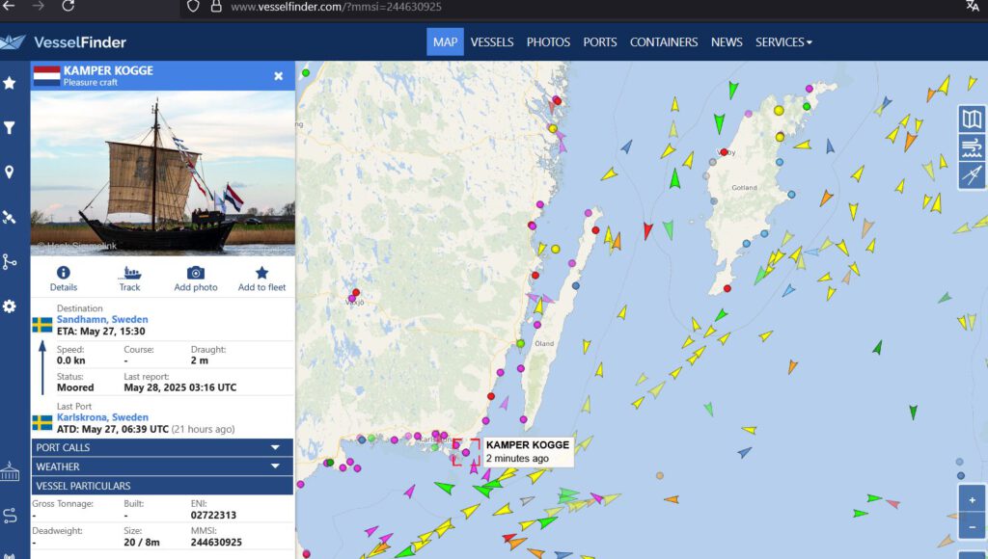Add vessel to fleet with star icon
The width and height of the screenshot is (988, 559).
[262, 279]
